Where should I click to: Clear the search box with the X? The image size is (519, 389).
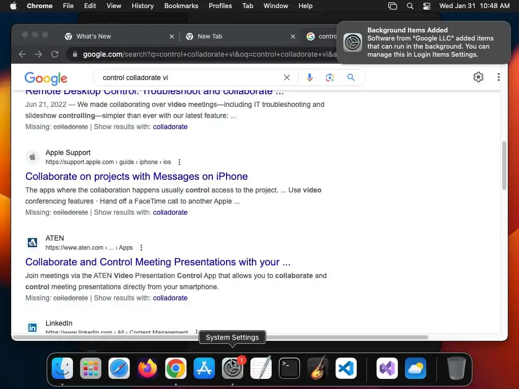(x=287, y=77)
